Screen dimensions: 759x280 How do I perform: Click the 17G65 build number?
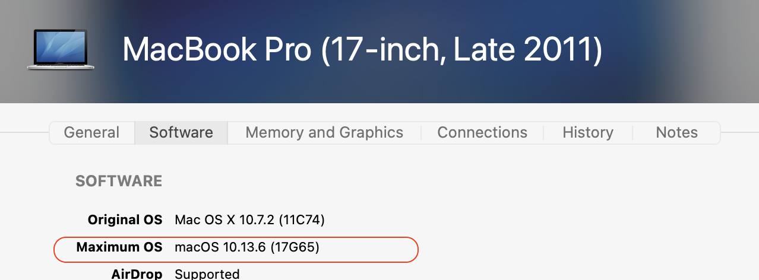[295, 247]
